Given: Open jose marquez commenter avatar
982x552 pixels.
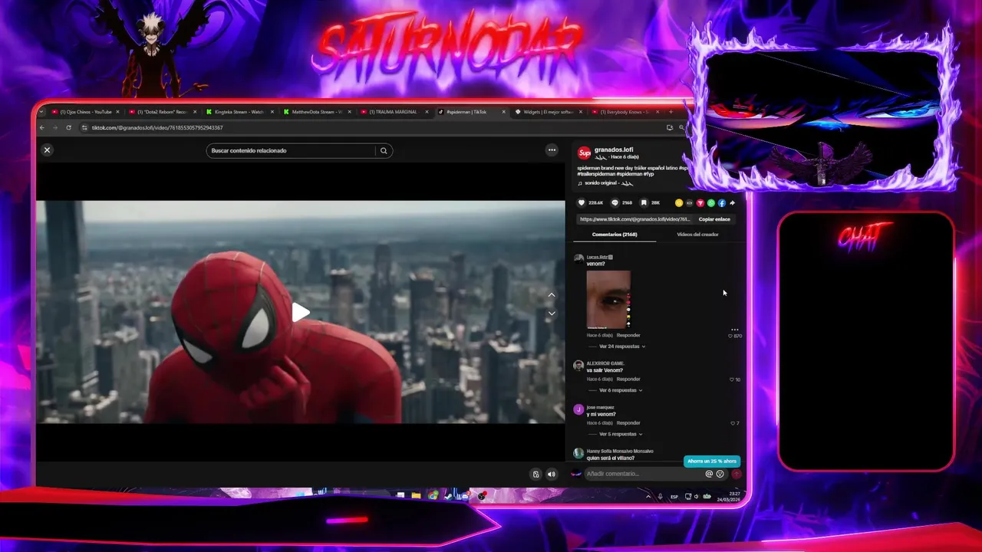Looking at the screenshot, I should click(578, 409).
